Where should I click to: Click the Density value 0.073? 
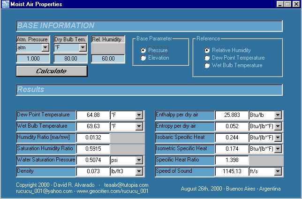point(93,171)
